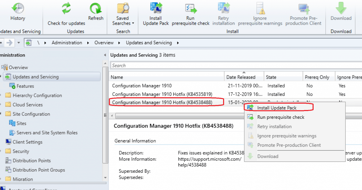Click into the Search field
The width and height of the screenshot is (362, 190).
tap(236, 66)
